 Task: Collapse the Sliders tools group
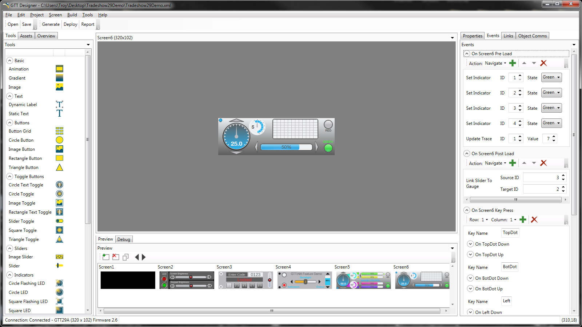click(10, 249)
